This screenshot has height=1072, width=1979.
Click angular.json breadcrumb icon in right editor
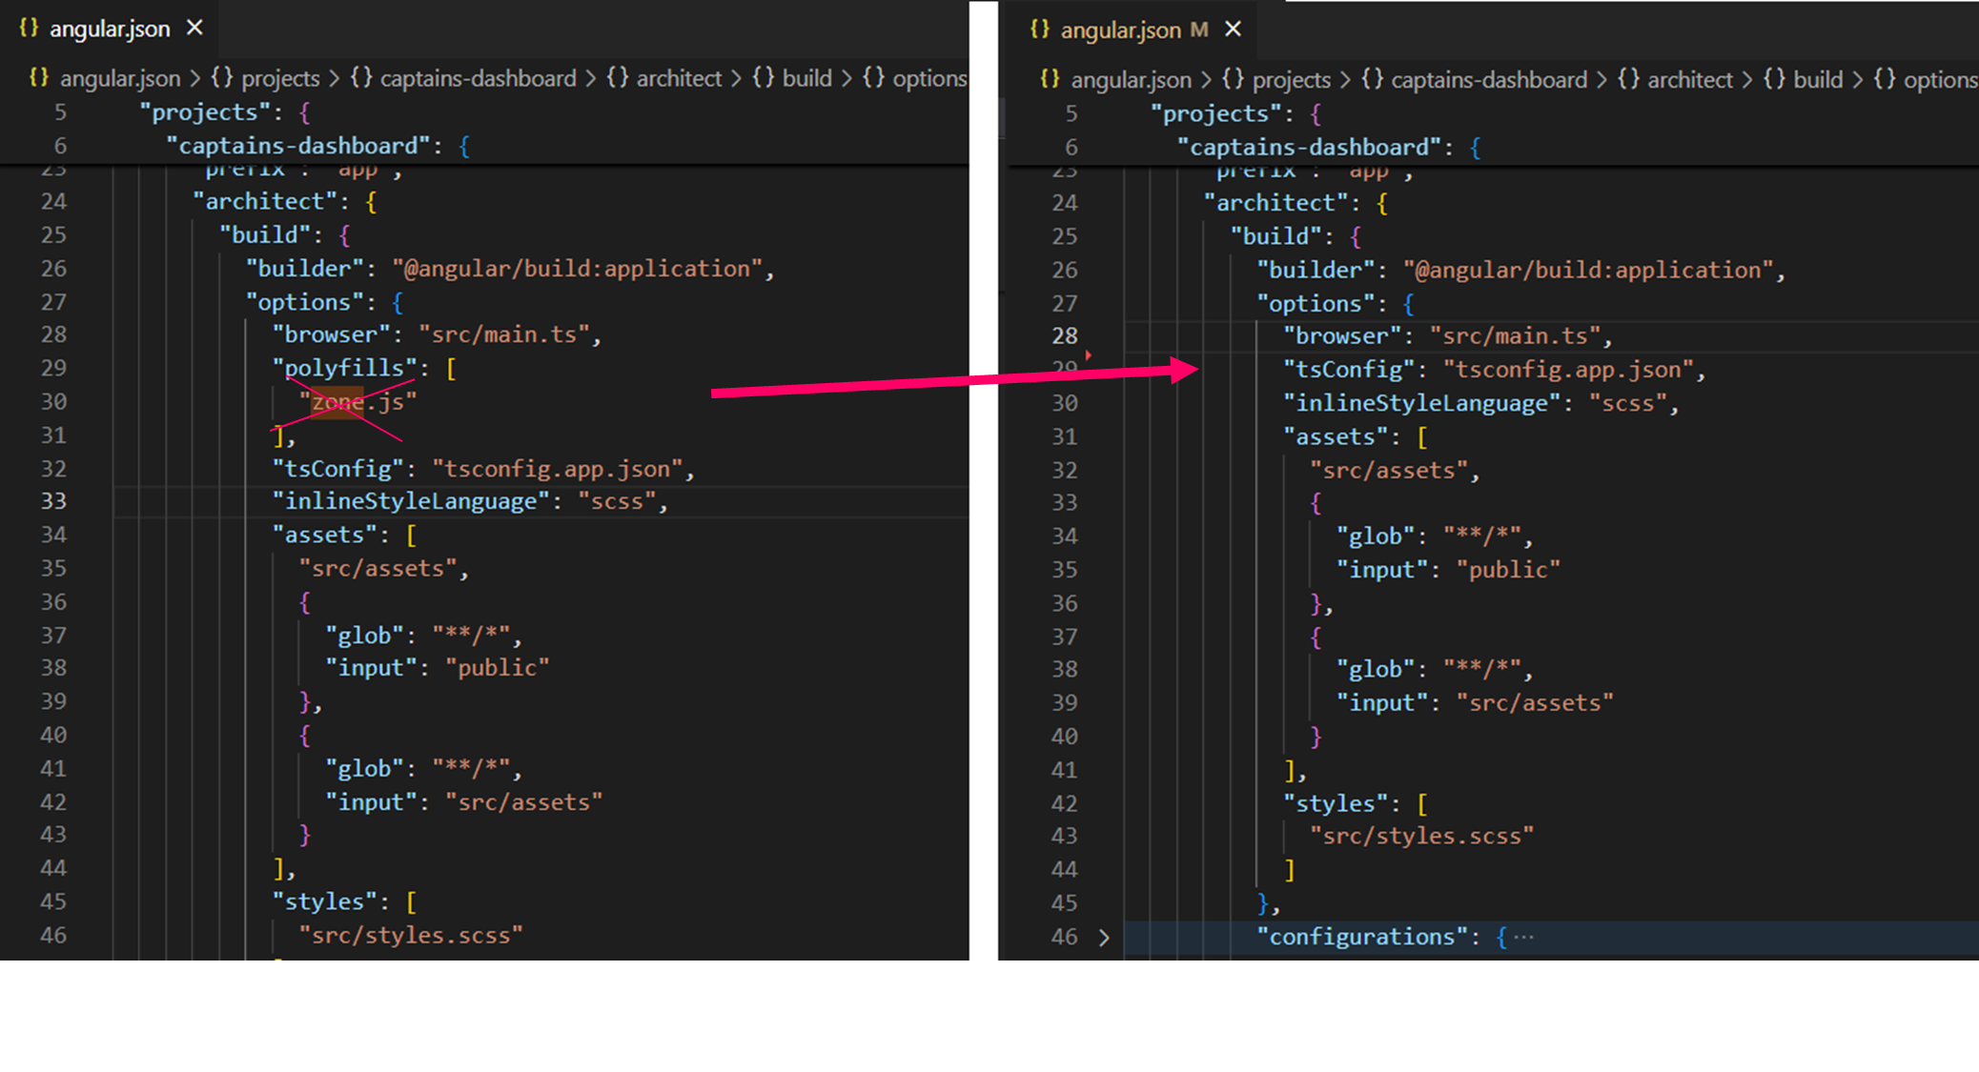click(x=1050, y=80)
